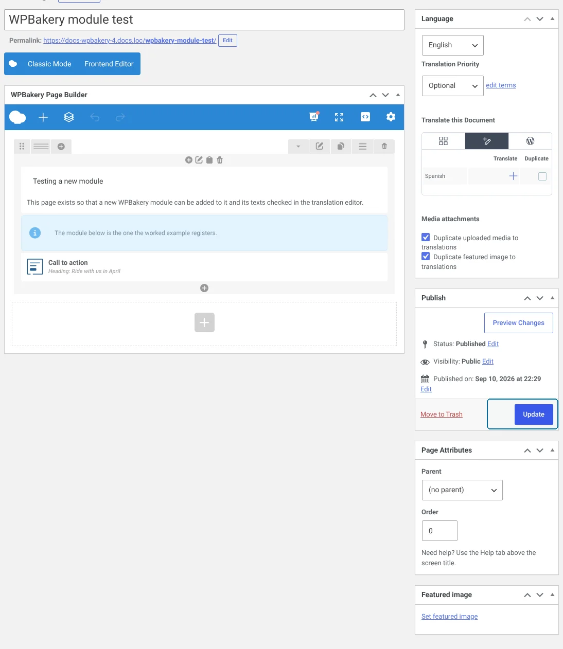Viewport: 563px width, 649px height.
Task: Collapse Featured image panel triangle
Action: [552, 595]
